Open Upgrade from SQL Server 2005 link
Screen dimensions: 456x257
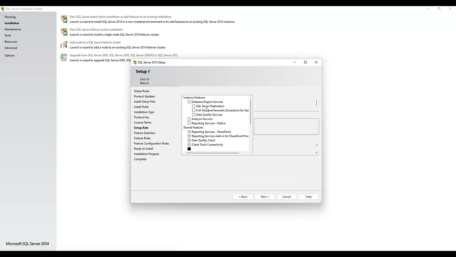(x=124, y=55)
